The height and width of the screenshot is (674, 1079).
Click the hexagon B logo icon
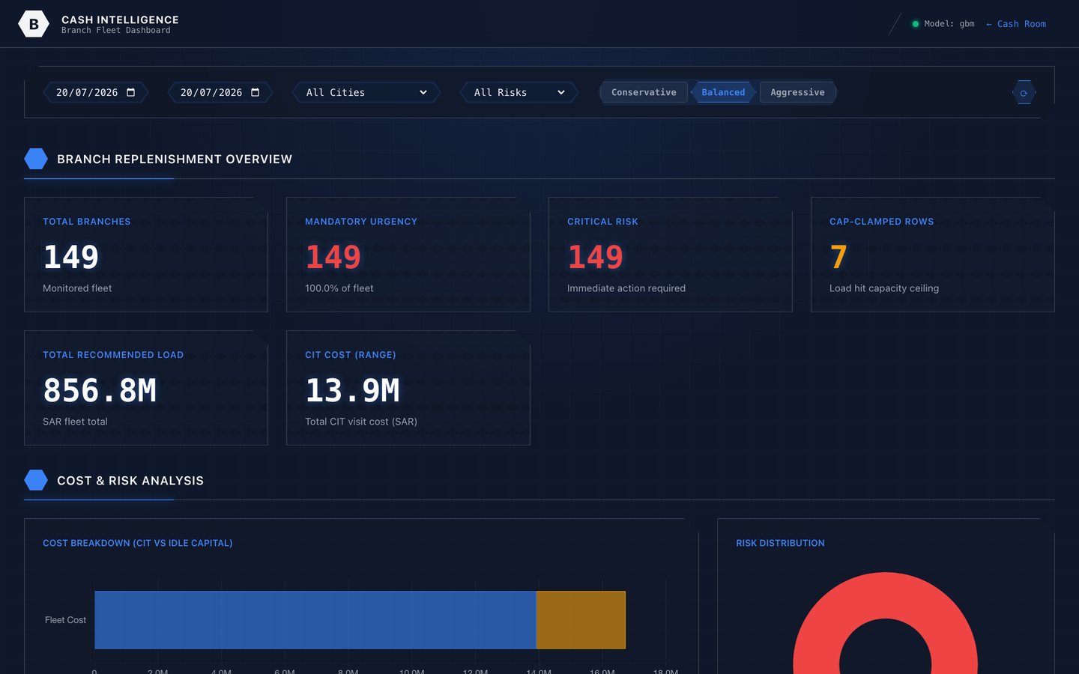click(34, 24)
